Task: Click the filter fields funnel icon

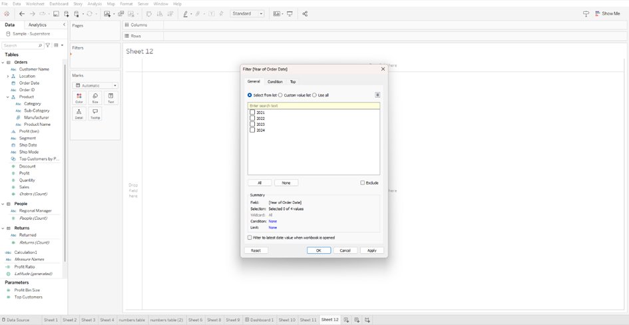Action: tap(48, 45)
